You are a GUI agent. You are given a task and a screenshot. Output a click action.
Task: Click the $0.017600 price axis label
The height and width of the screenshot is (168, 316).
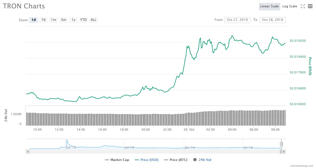point(298,73)
